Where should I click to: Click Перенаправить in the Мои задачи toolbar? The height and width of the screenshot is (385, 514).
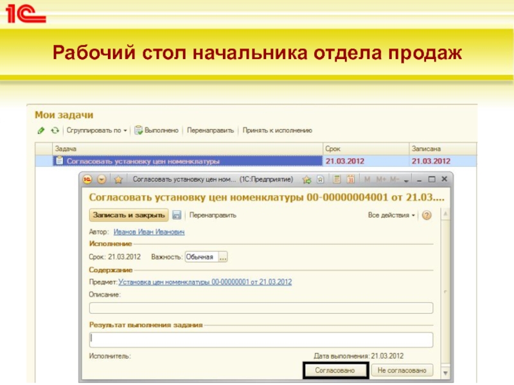211,130
